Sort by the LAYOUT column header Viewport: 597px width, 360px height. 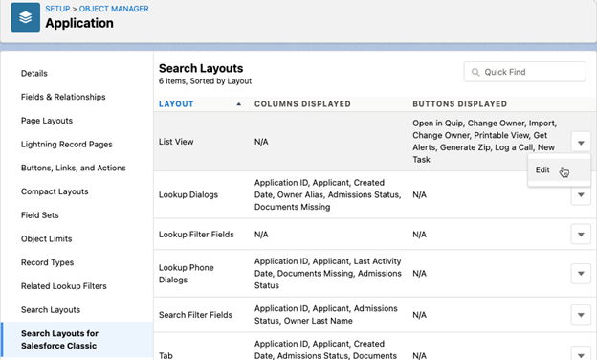click(176, 104)
